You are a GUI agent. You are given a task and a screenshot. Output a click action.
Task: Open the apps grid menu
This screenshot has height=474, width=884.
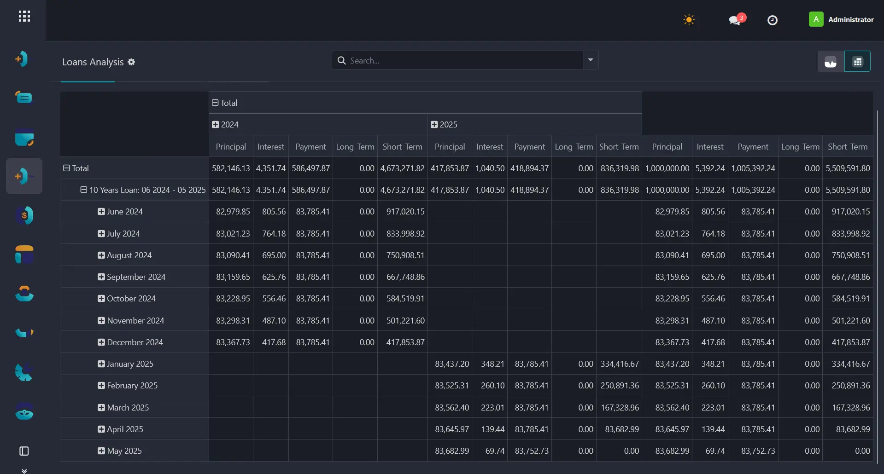pyautogui.click(x=24, y=17)
